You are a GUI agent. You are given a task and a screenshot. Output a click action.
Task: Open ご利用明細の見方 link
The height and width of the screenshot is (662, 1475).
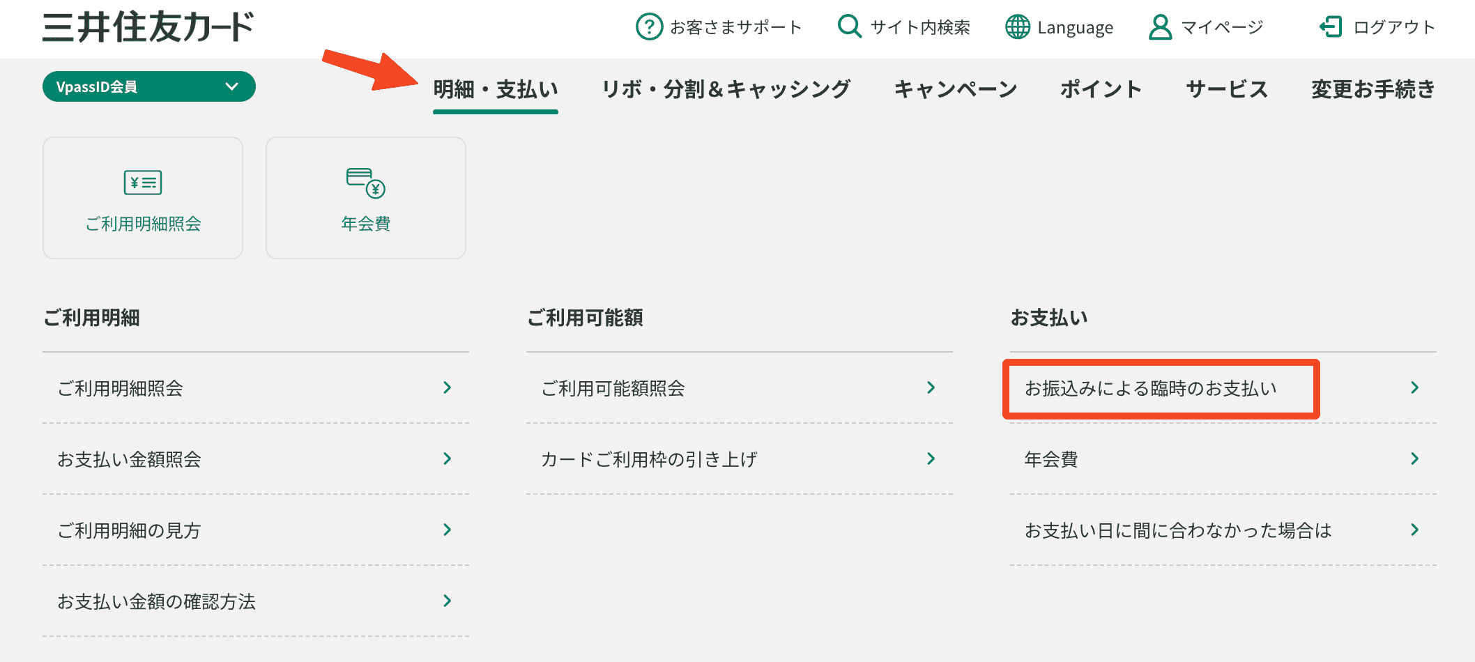tap(129, 530)
